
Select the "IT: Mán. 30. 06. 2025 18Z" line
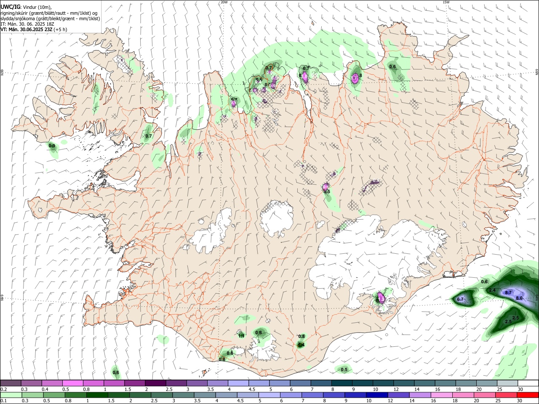tap(27, 24)
